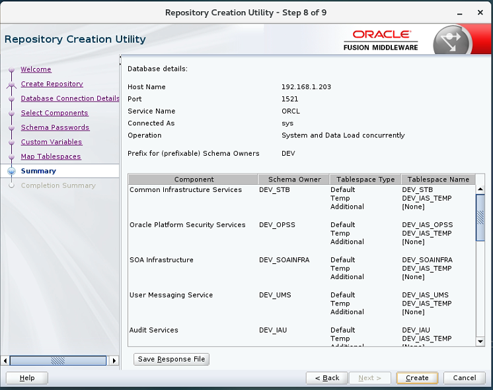
Task: Click the table scrollbar down arrow
Action: [480, 341]
